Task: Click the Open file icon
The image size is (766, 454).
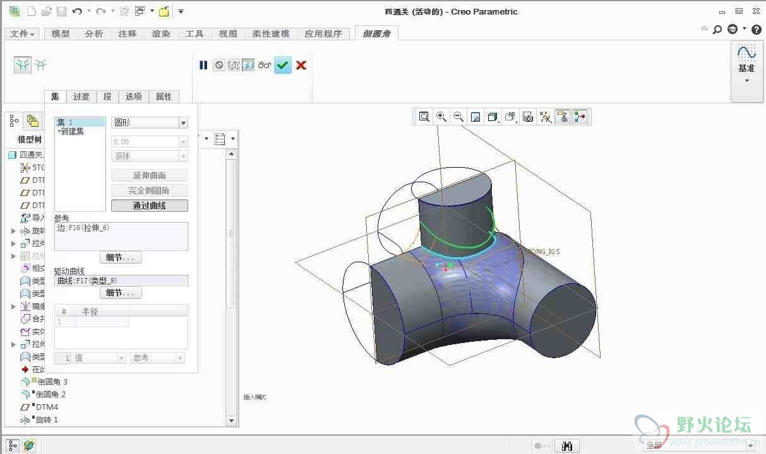Action: (x=47, y=11)
